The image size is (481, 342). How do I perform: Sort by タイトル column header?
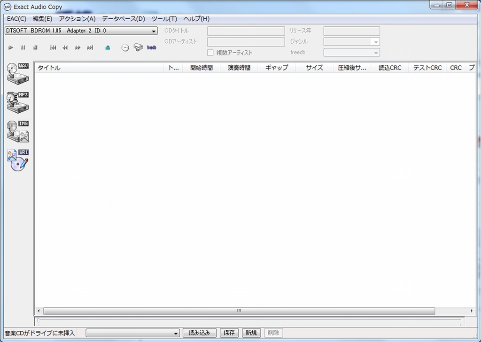(x=99, y=68)
